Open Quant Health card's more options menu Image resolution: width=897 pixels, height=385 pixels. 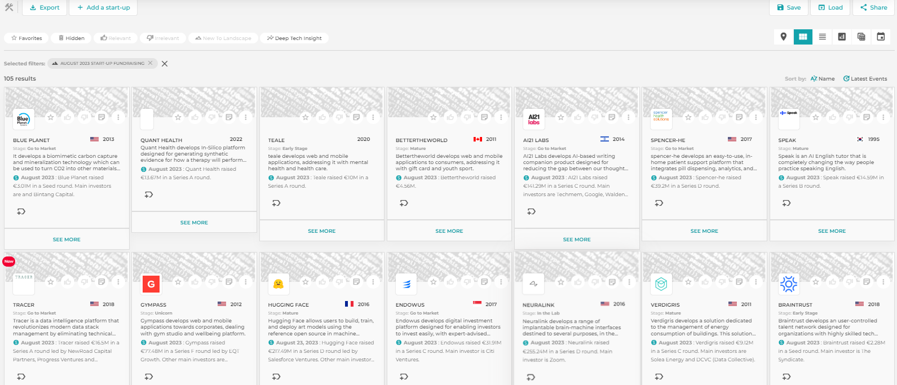[x=246, y=117]
